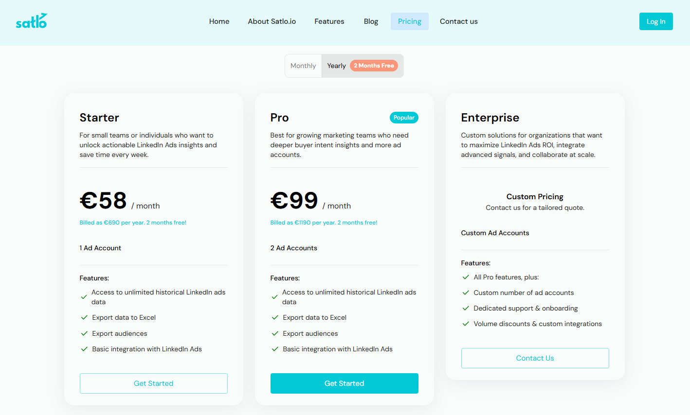Image resolution: width=690 pixels, height=415 pixels.
Task: Click the Log In button
Action: point(656,21)
